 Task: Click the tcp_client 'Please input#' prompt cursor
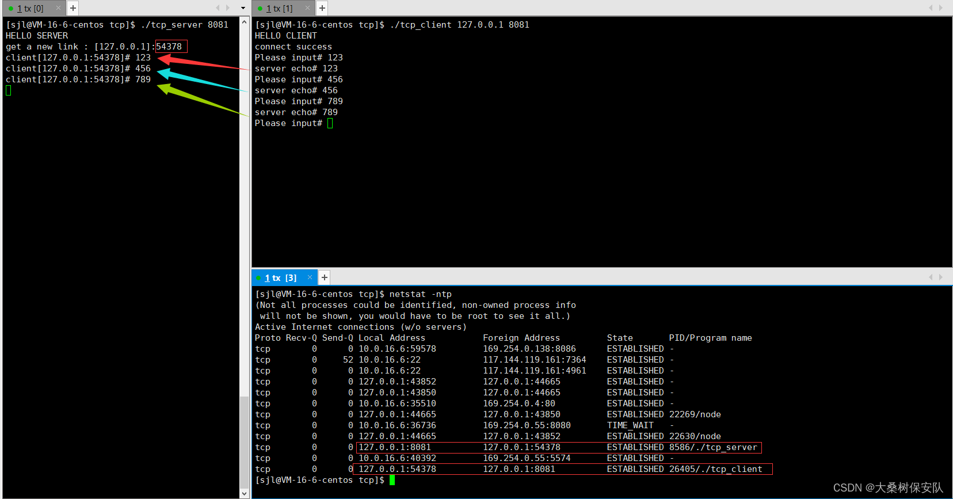click(x=330, y=123)
